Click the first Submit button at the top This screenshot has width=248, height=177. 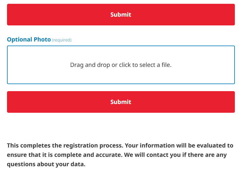click(121, 15)
